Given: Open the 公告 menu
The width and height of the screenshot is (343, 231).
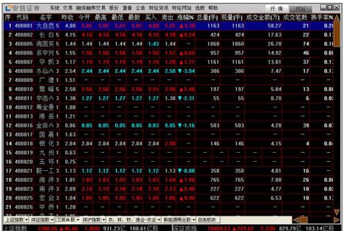Looking at the screenshot, I should click(140, 8).
